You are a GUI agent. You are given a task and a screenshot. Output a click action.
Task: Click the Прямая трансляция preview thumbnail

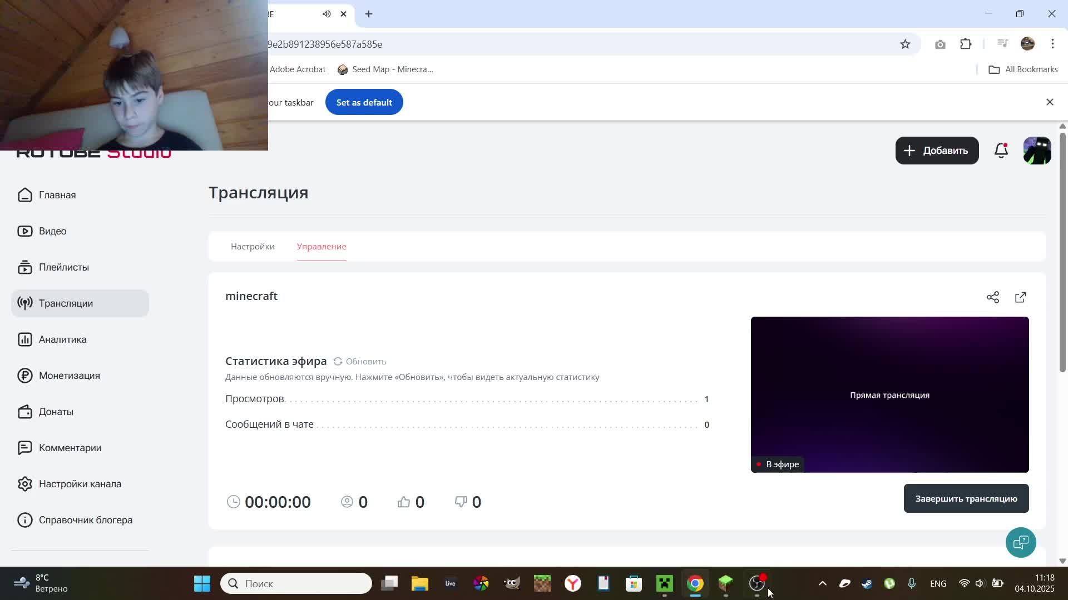click(889, 394)
